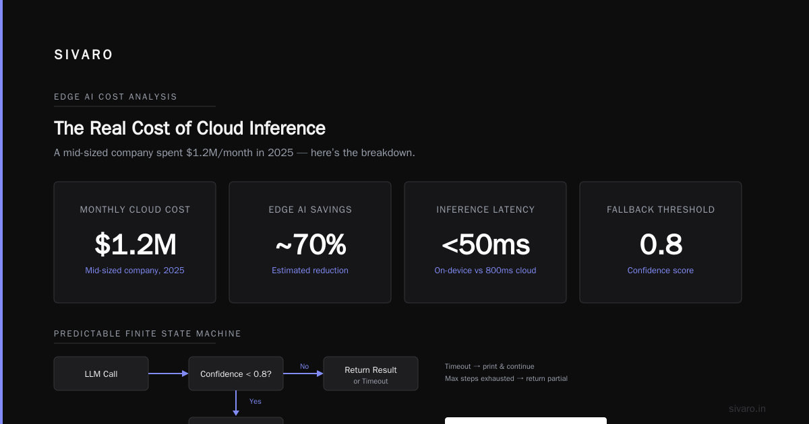Click 'The Real Cost of Cloud Inference' title
This screenshot has width=809, height=424.
pos(189,128)
